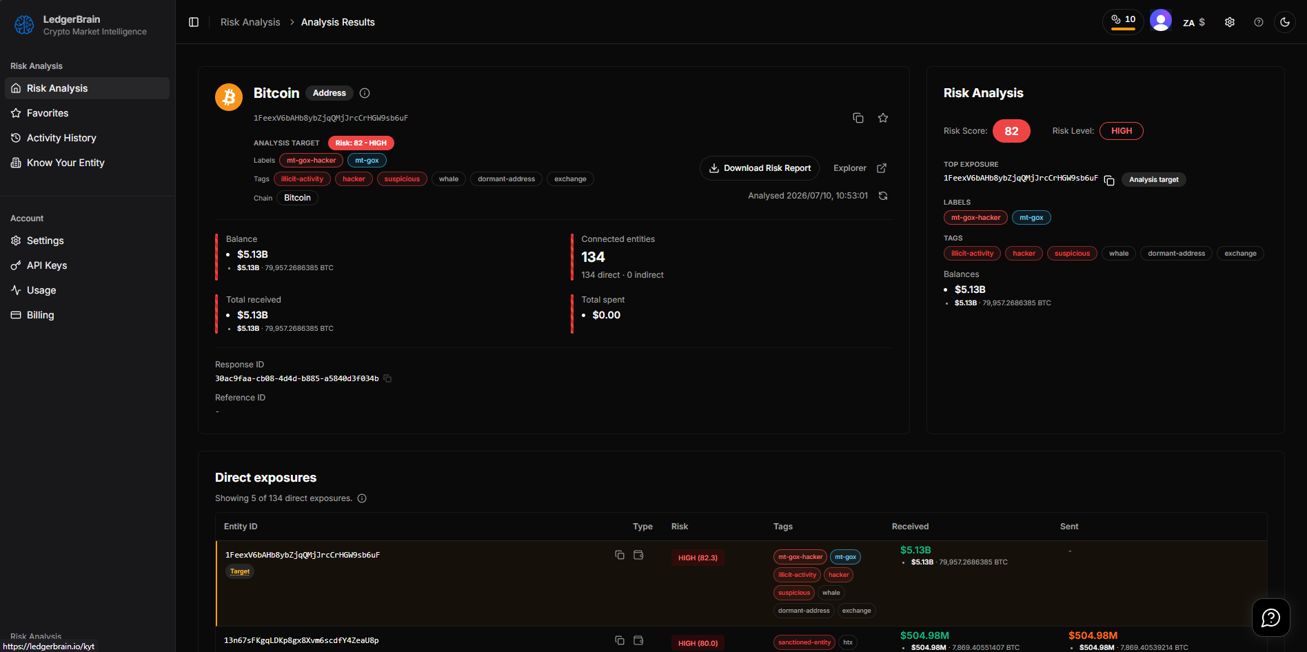Image resolution: width=1307 pixels, height=652 pixels.
Task: Click the HIGH risk level badge
Action: tap(1122, 131)
